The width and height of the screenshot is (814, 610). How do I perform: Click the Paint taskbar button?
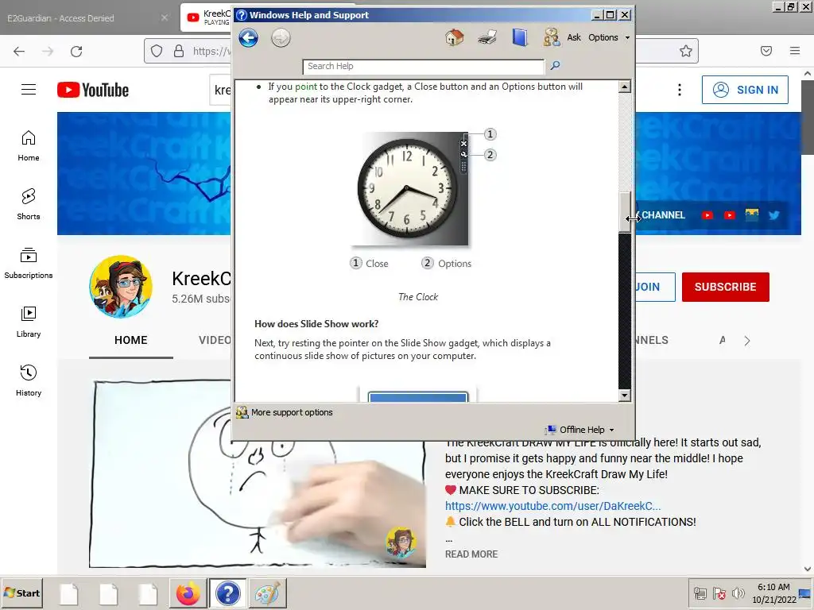click(267, 593)
